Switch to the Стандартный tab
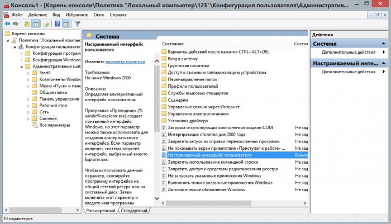Screen dimensions: 391x224 134,211
